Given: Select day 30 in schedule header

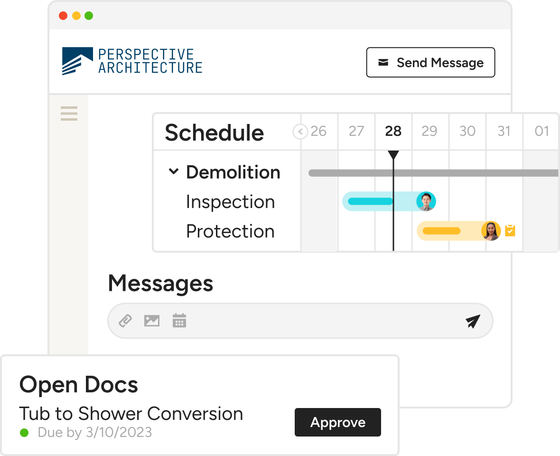Looking at the screenshot, I should 467,131.
